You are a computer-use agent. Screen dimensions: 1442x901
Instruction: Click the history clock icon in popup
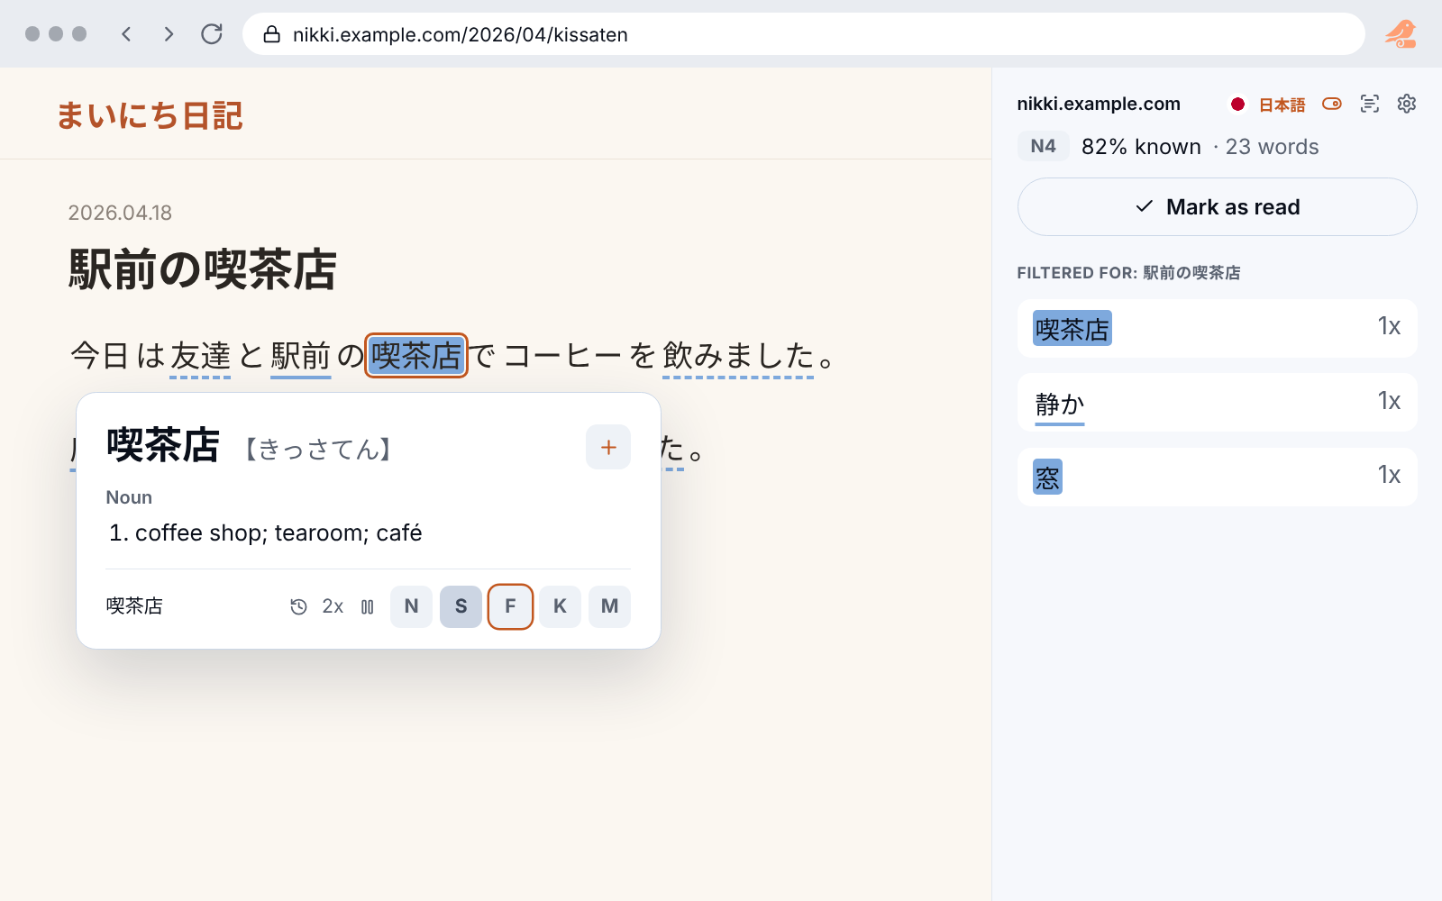click(298, 606)
